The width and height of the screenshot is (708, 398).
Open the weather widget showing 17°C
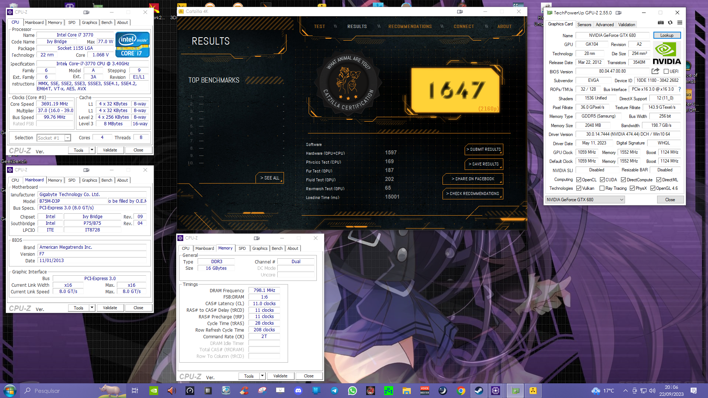603,391
